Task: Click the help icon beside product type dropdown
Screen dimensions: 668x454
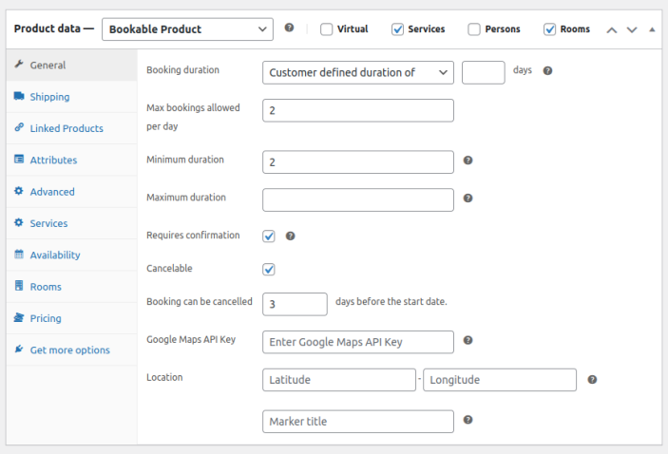Action: point(289,28)
